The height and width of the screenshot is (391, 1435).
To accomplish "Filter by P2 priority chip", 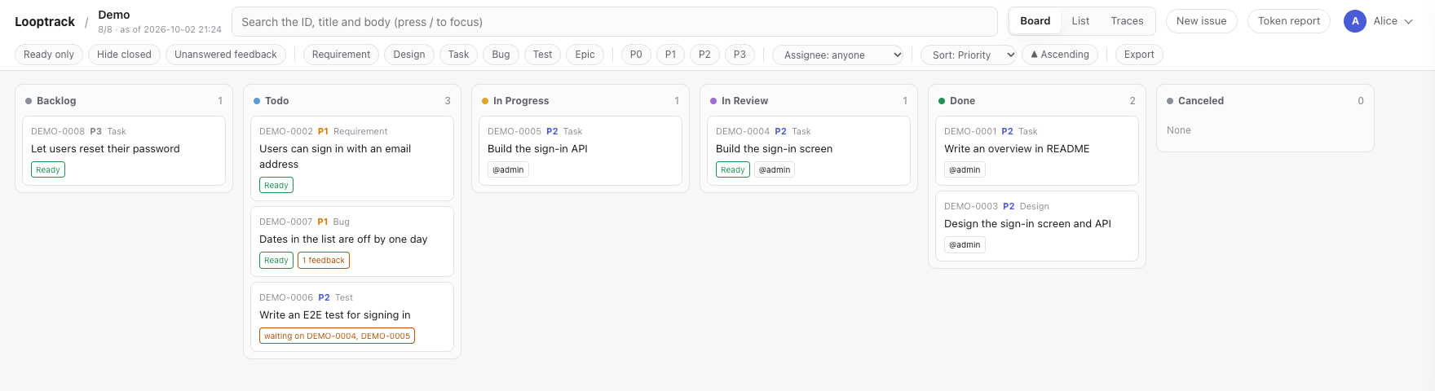I will coord(704,55).
